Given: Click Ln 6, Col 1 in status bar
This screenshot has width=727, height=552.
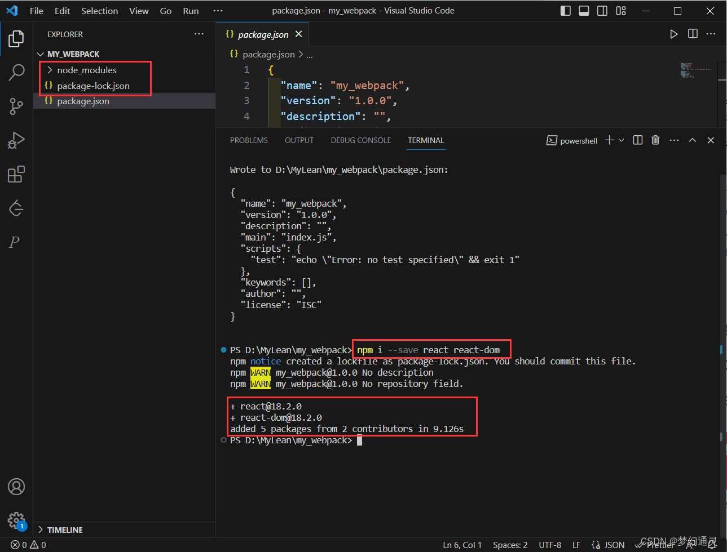Looking at the screenshot, I should [x=462, y=545].
